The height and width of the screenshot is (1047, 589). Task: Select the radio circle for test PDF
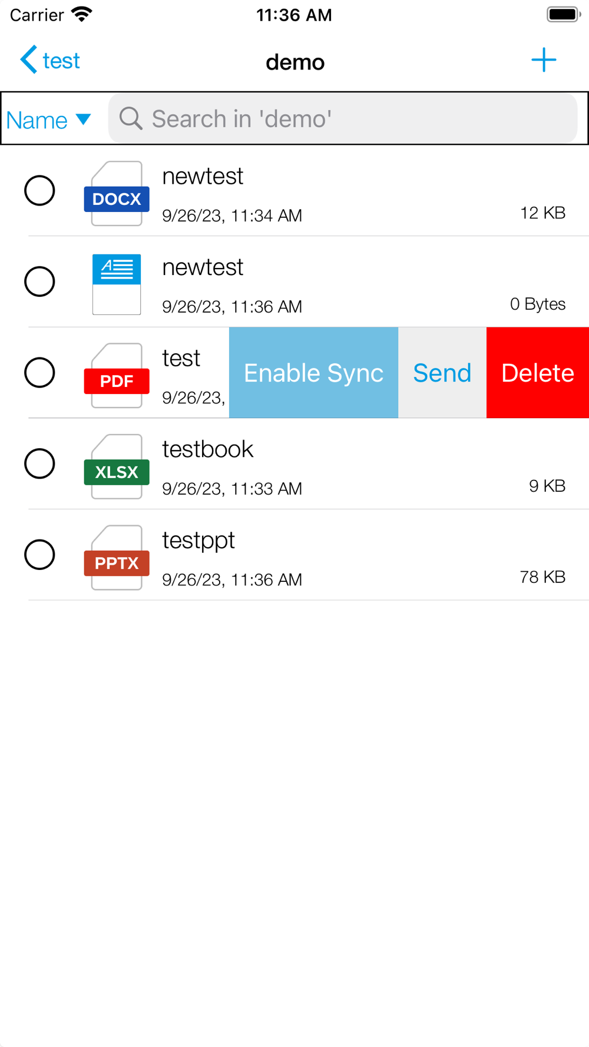[39, 372]
